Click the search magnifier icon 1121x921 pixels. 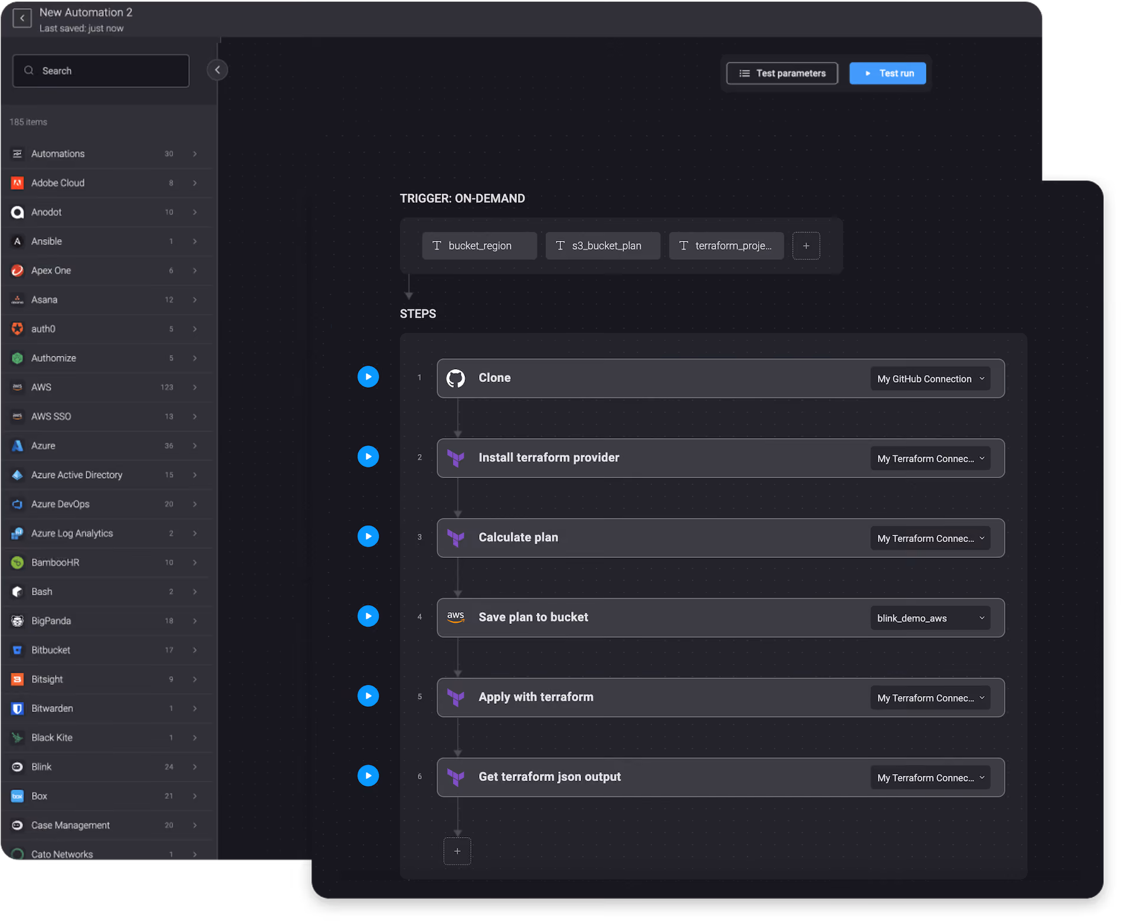pyautogui.click(x=28, y=71)
